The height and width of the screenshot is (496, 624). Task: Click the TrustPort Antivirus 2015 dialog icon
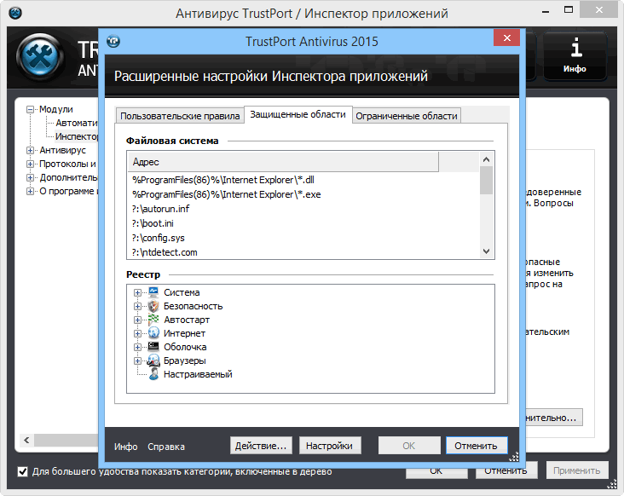[113, 41]
